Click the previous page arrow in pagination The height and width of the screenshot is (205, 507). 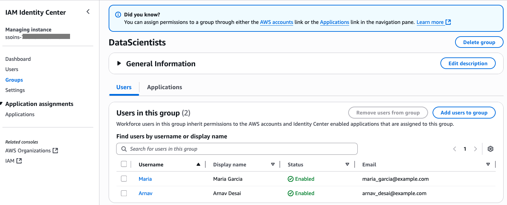pos(455,149)
